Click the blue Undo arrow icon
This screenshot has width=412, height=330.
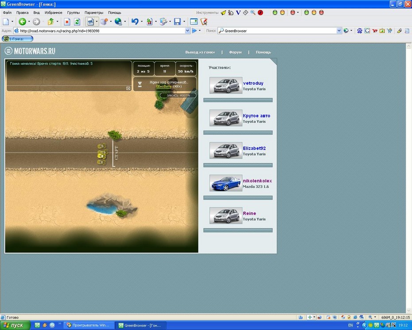tap(135, 21)
